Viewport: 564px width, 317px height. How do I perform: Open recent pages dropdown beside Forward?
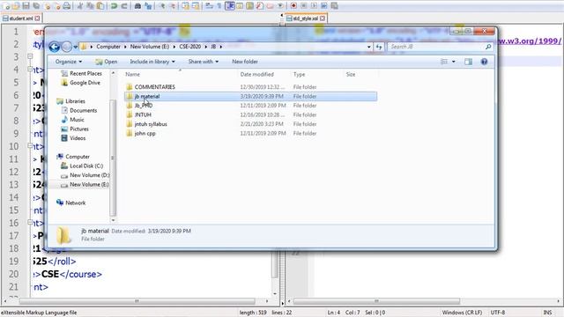(x=75, y=47)
